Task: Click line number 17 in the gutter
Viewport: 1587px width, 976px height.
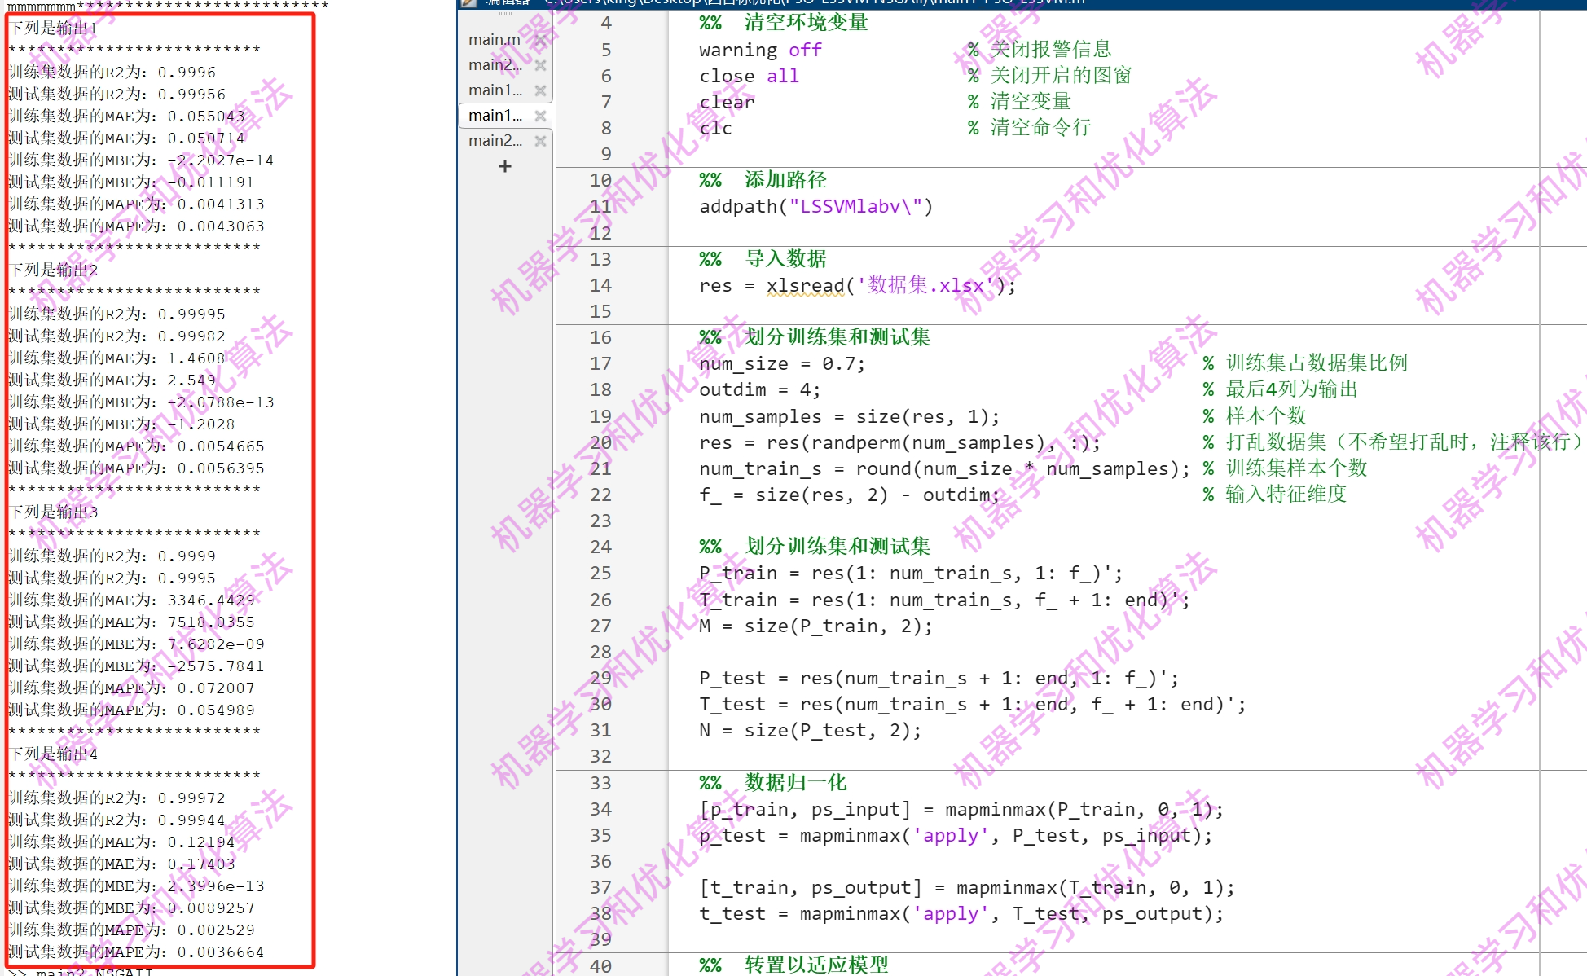Action: 600,363
